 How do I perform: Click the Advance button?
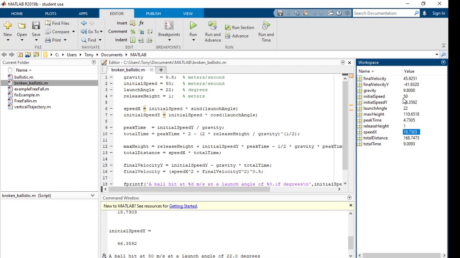(x=237, y=36)
